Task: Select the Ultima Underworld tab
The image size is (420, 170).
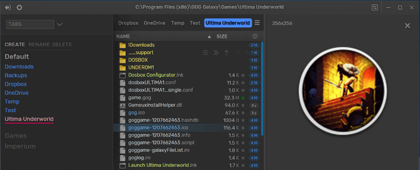Action: [x=228, y=23]
